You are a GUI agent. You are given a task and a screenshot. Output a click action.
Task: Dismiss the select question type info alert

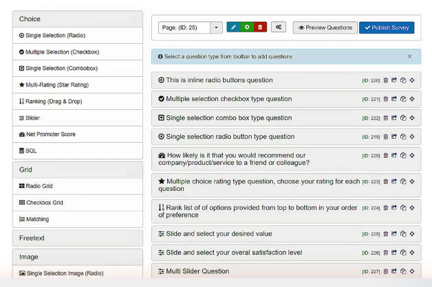click(x=410, y=56)
